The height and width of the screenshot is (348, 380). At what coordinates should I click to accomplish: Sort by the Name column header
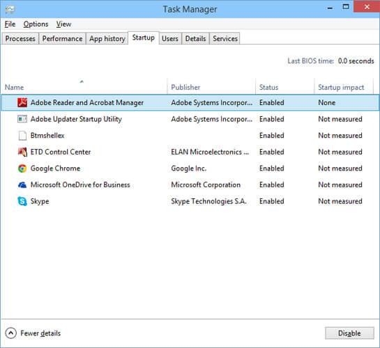pos(84,86)
